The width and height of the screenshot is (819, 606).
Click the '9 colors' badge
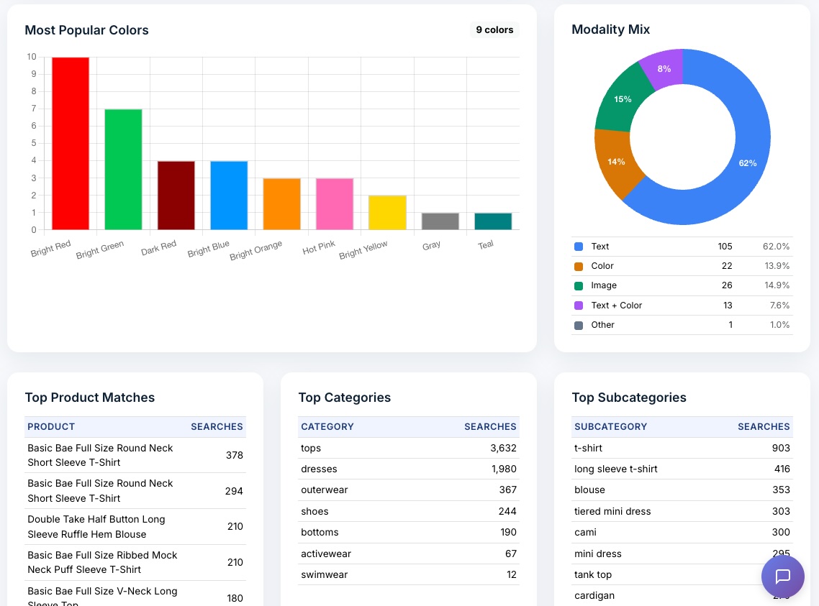coord(494,29)
